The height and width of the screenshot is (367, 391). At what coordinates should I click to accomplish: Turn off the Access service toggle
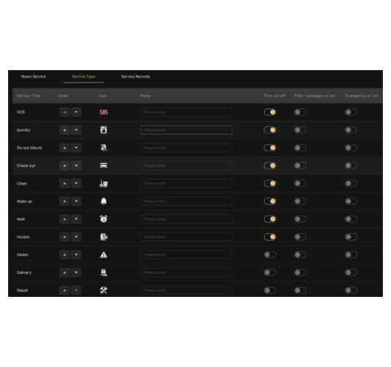coord(270,237)
